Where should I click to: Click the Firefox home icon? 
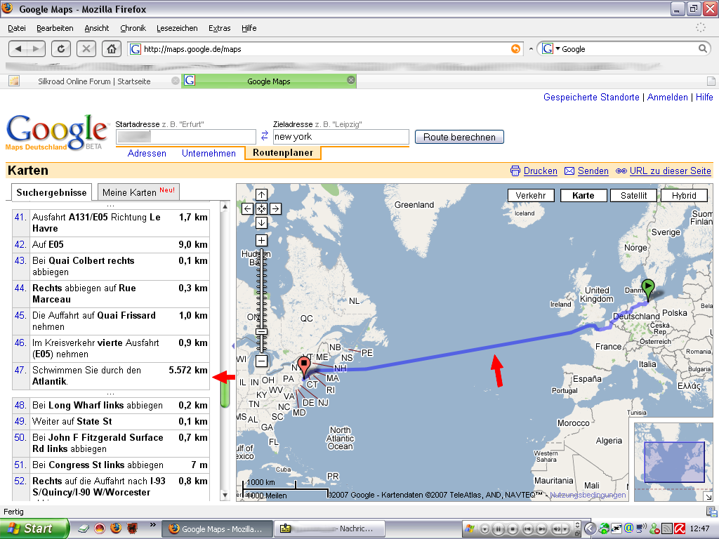coord(110,48)
